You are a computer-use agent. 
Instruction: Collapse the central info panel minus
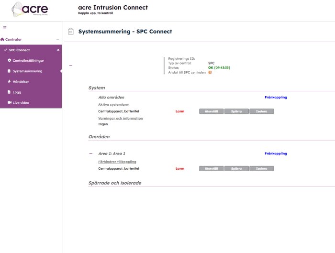[x=71, y=66]
